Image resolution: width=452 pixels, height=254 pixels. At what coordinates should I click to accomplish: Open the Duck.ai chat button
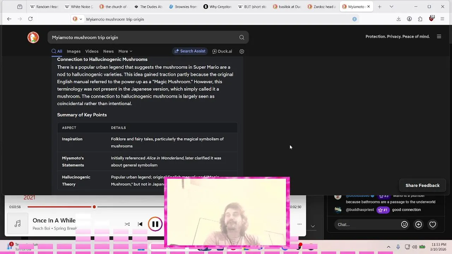coord(222,52)
